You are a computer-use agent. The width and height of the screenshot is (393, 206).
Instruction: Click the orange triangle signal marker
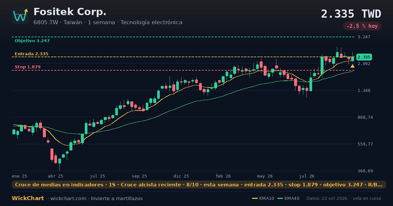pos(352,66)
